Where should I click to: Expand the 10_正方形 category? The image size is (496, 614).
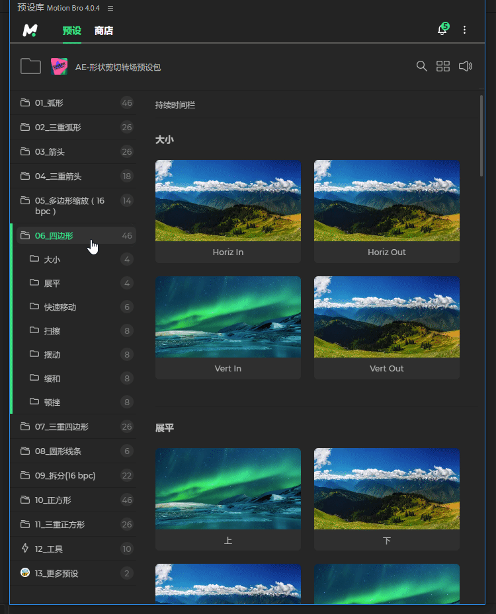click(73, 500)
